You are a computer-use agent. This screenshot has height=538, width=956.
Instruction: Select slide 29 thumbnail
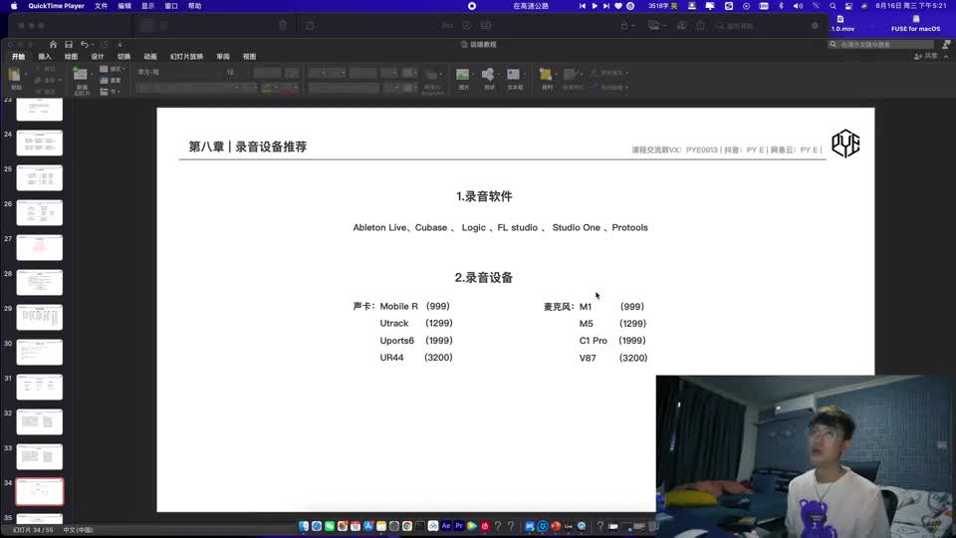pos(40,317)
